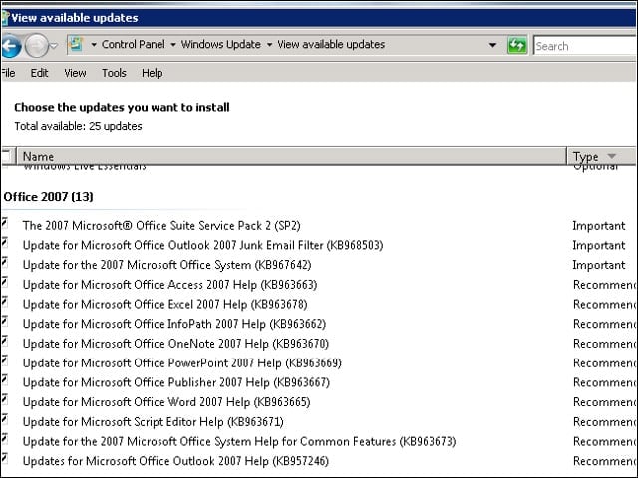Click Important type for KB968503 row
Image resolution: width=638 pixels, height=478 pixels.
598,245
